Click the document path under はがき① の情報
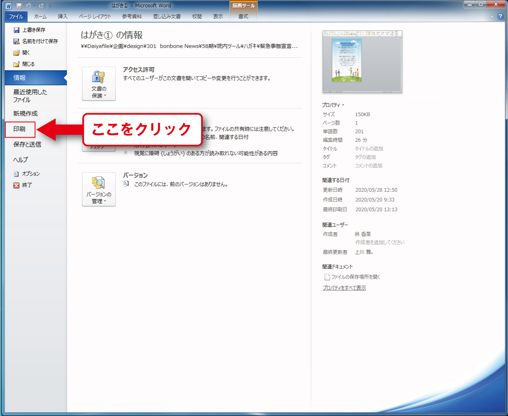The height and width of the screenshot is (416, 508). (189, 46)
